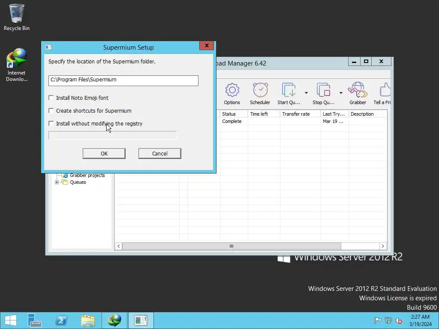The image size is (439, 329).
Task: Open Options in Internet Download Manager toolbar
Action: click(x=232, y=94)
